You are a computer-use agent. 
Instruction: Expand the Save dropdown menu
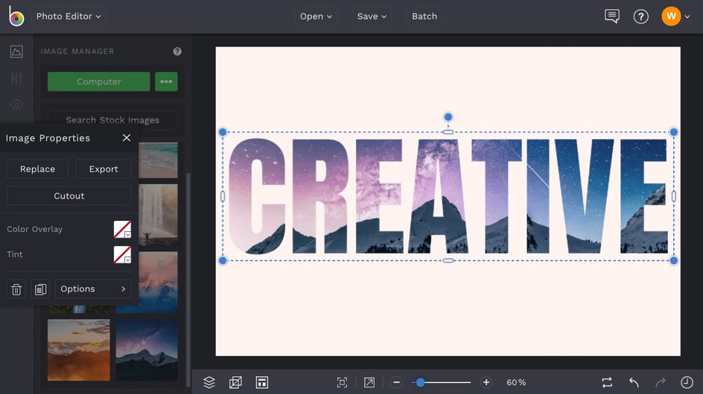tap(372, 16)
